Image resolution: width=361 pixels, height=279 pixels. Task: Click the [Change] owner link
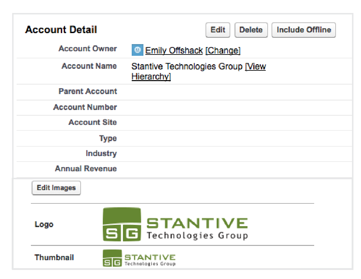223,51
